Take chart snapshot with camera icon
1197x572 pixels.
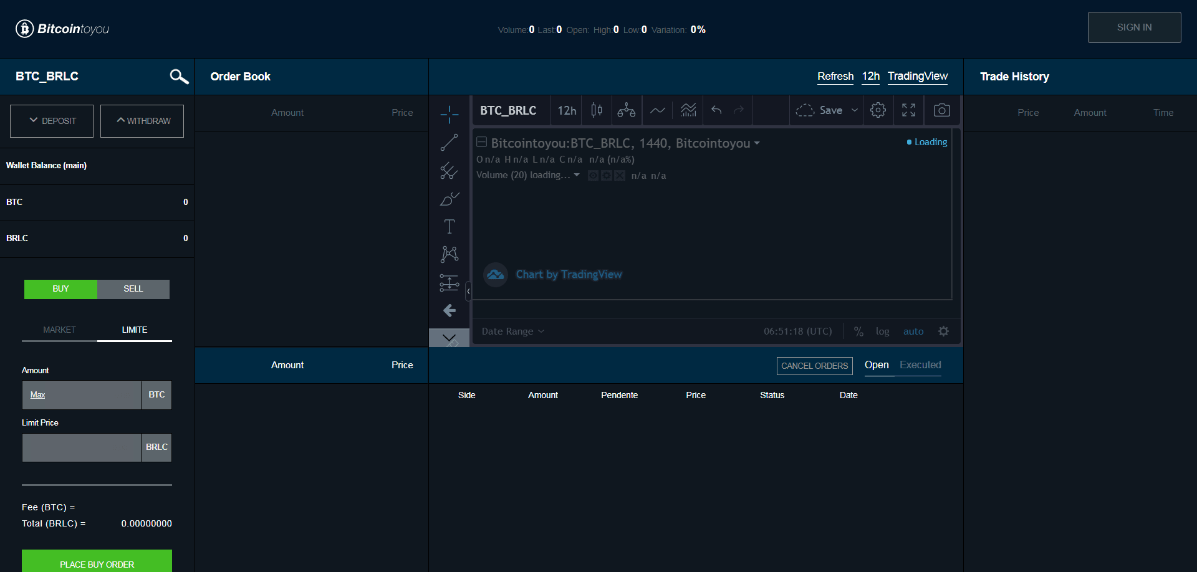[941, 110]
